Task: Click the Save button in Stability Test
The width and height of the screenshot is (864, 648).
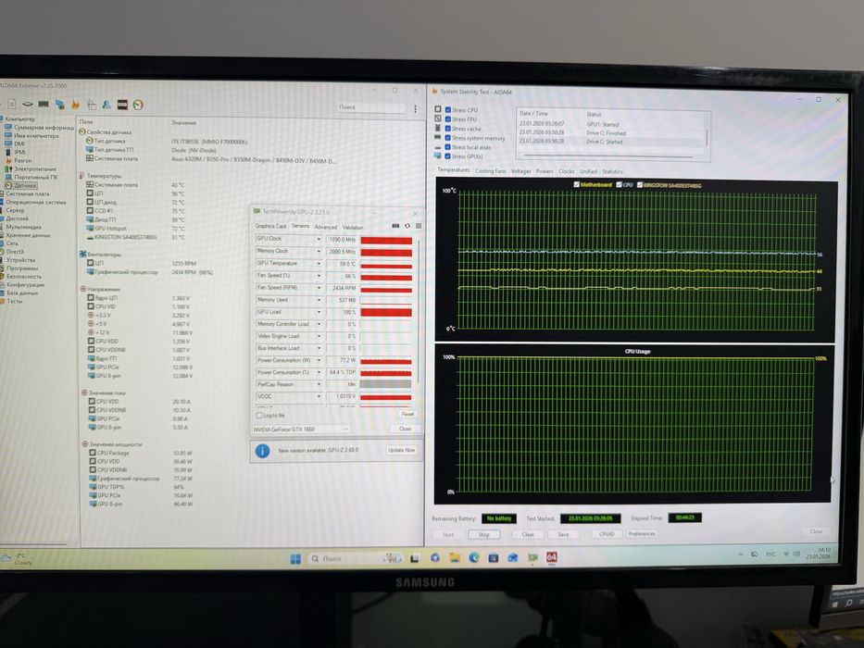Action: click(563, 534)
